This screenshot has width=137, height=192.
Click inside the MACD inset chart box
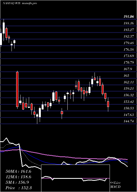[75, 178]
